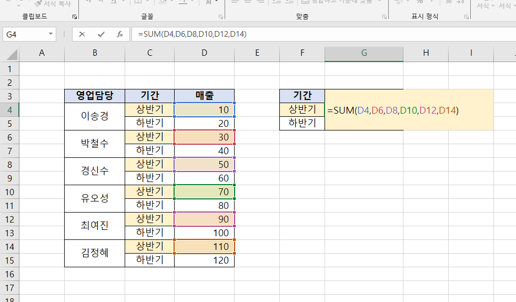Select column C header
Image resolution: width=516 pixels, height=302 pixels.
tap(150, 53)
